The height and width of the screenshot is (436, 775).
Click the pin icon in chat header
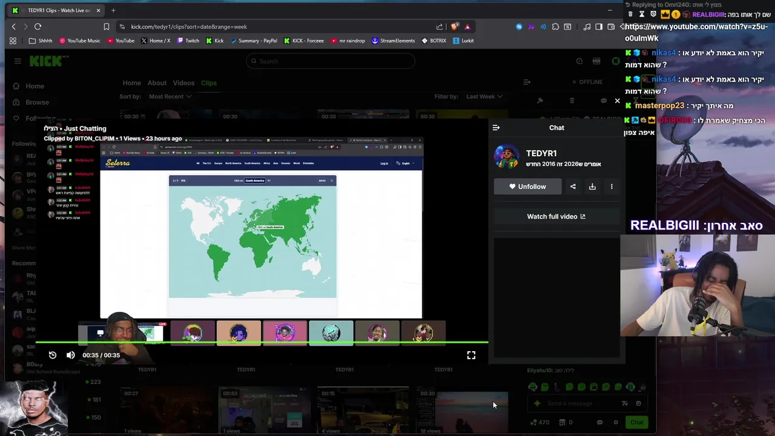[x=540, y=101]
